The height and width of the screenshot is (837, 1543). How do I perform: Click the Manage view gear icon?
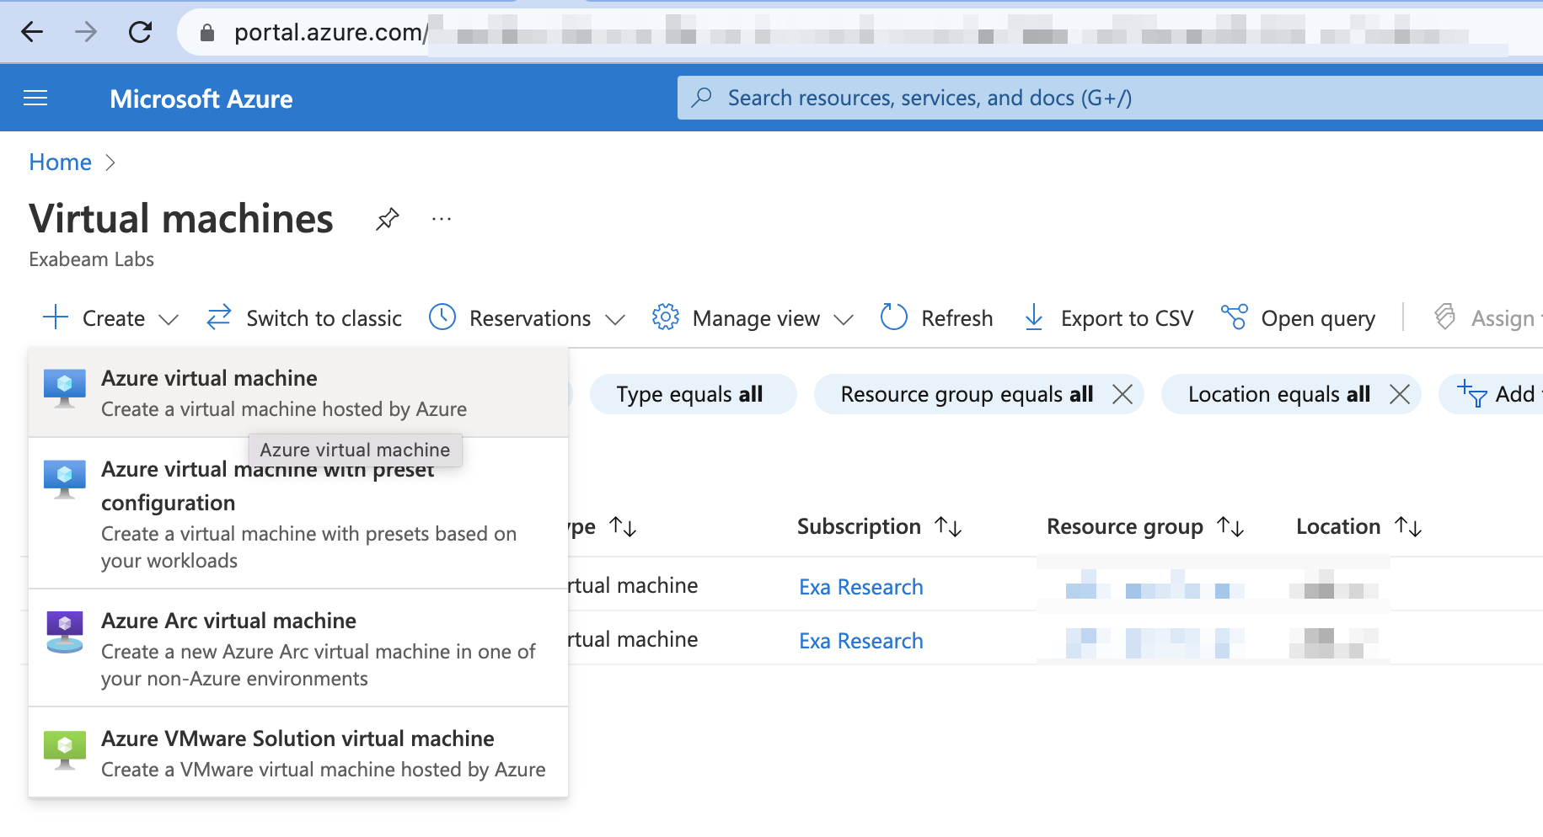coord(665,317)
